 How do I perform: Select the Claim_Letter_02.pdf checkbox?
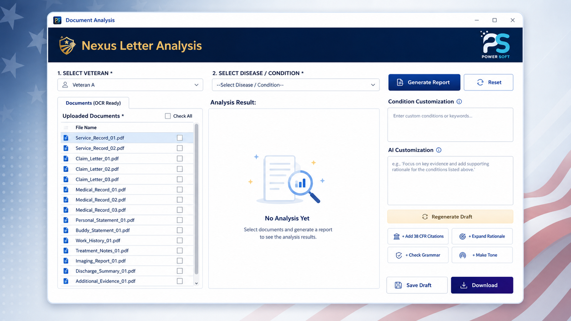coord(180,169)
